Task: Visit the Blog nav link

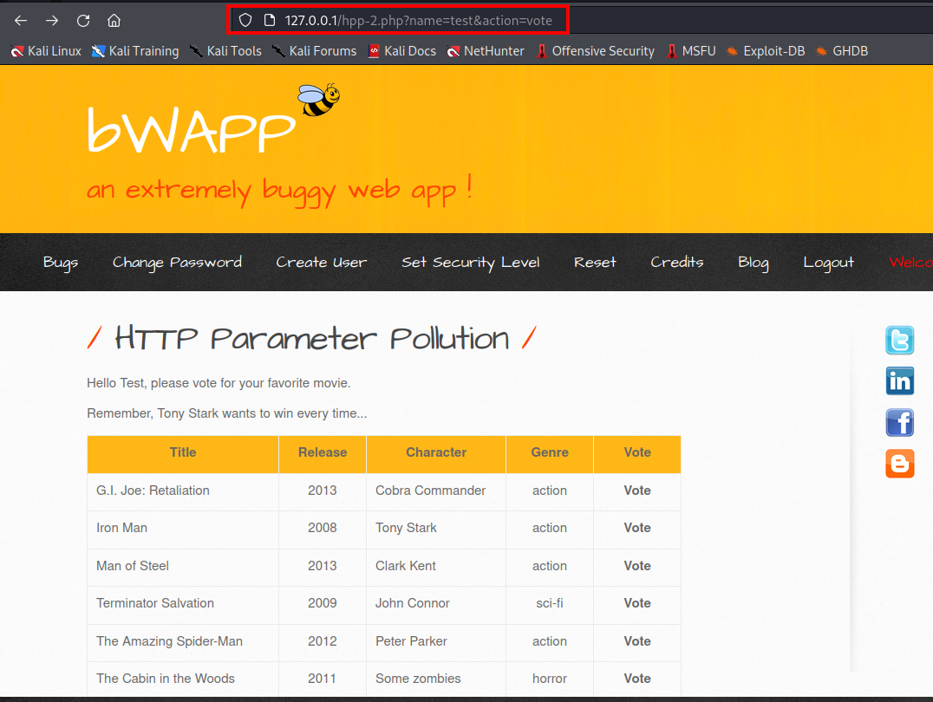Action: pyautogui.click(x=754, y=263)
